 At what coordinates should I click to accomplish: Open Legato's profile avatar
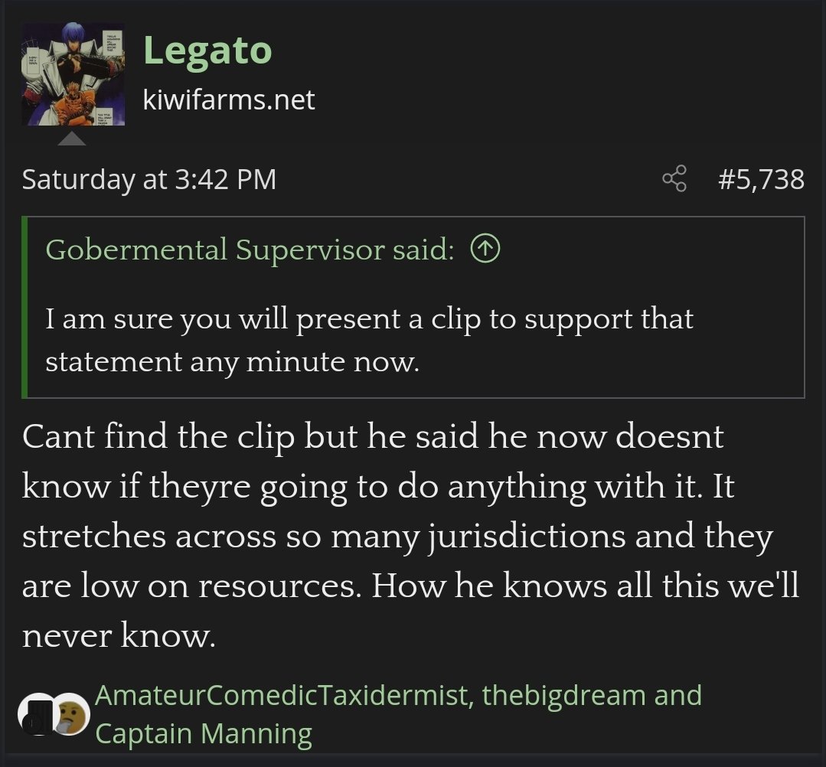pyautogui.click(x=73, y=73)
